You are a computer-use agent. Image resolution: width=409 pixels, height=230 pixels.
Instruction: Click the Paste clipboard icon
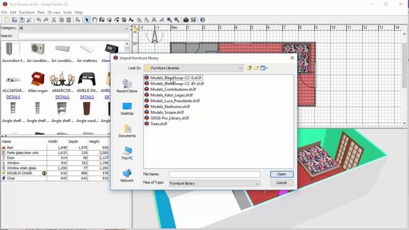click(x=68, y=20)
